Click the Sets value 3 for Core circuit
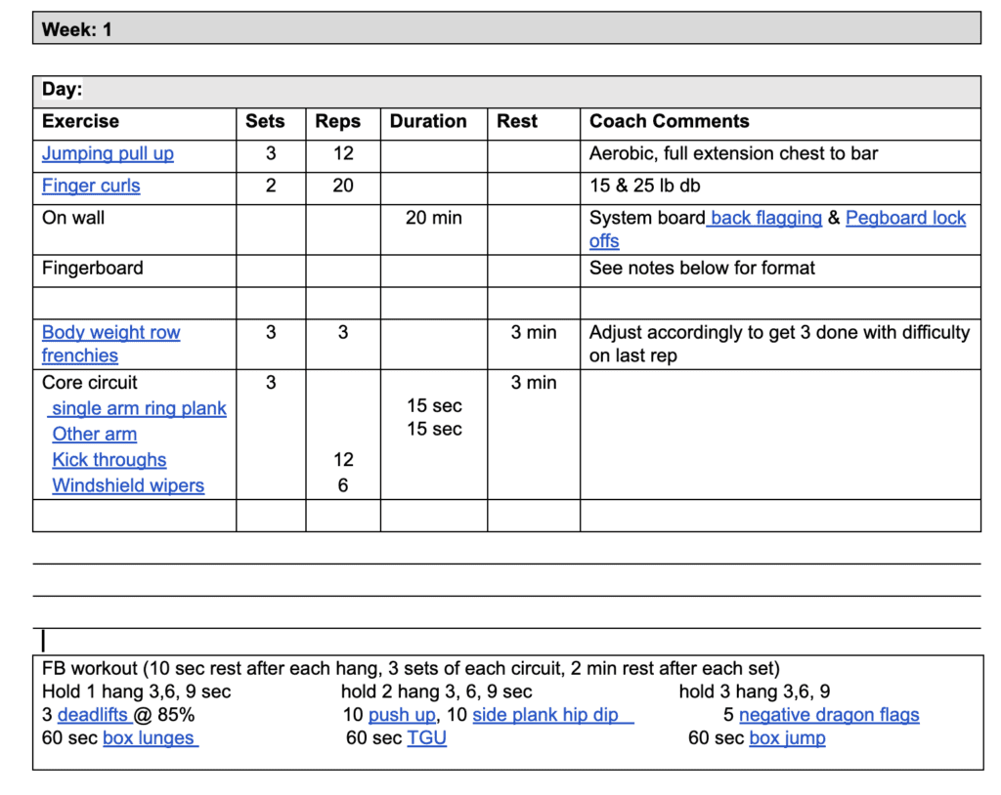Viewport: 1001px width, 795px height. [x=272, y=382]
